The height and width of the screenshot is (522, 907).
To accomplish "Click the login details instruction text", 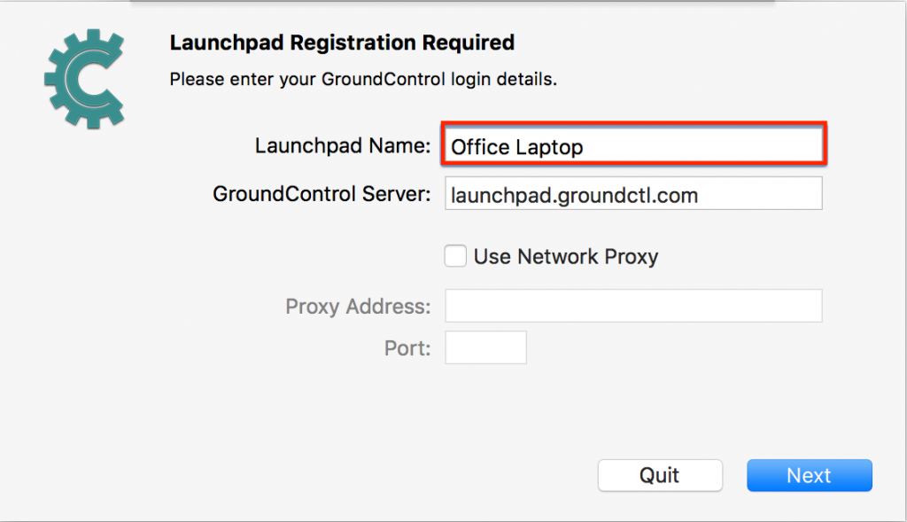I will tap(363, 79).
